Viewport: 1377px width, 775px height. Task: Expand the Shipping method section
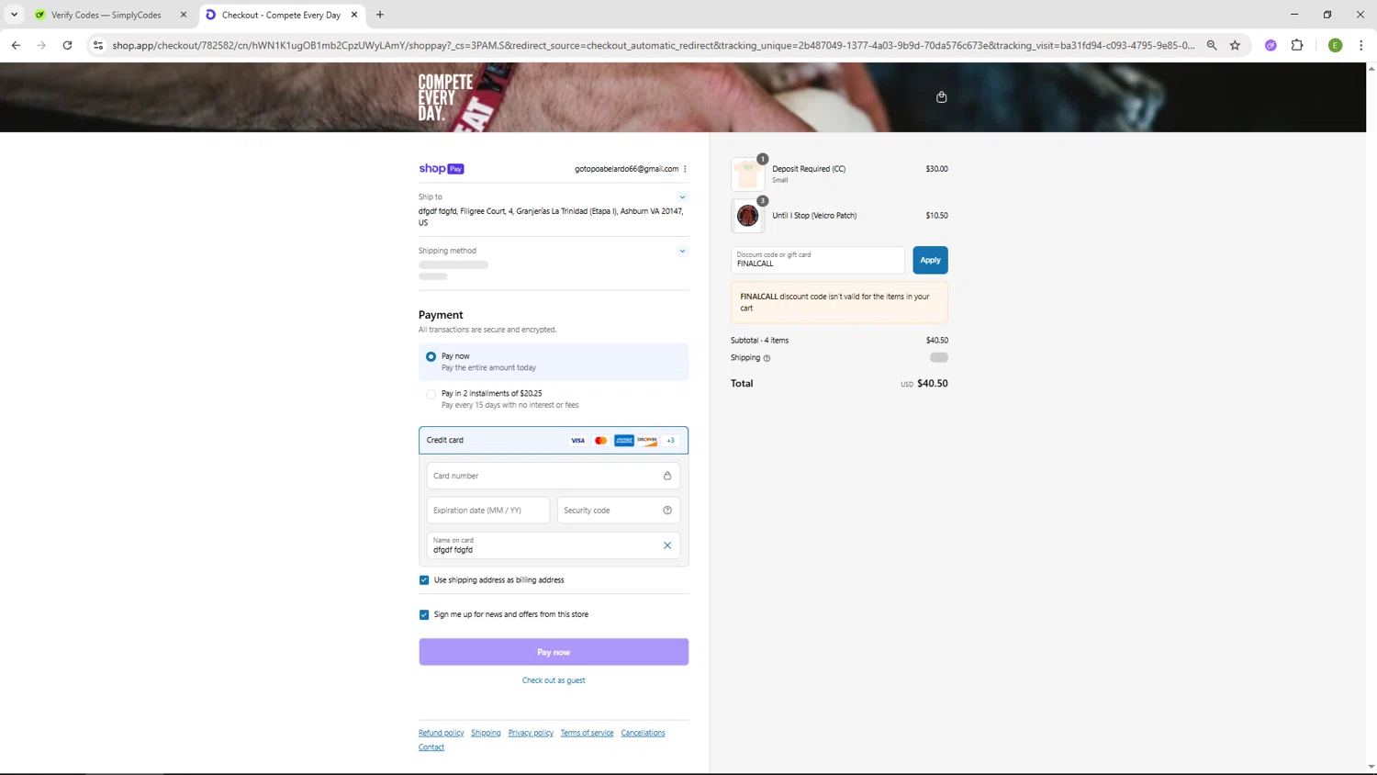(x=682, y=251)
